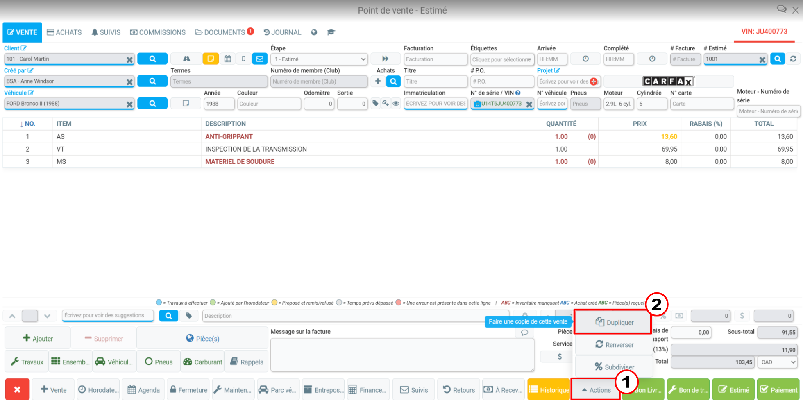Clear the Carol Martin client field

pyautogui.click(x=129, y=60)
